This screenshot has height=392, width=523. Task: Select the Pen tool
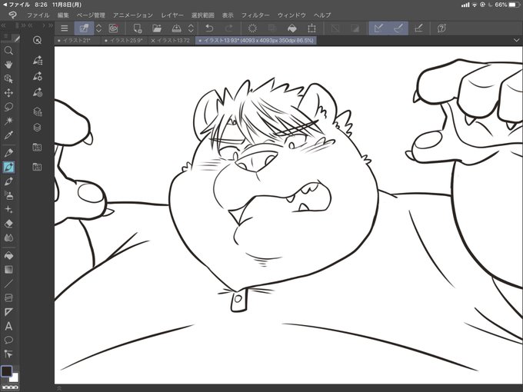pos(8,153)
